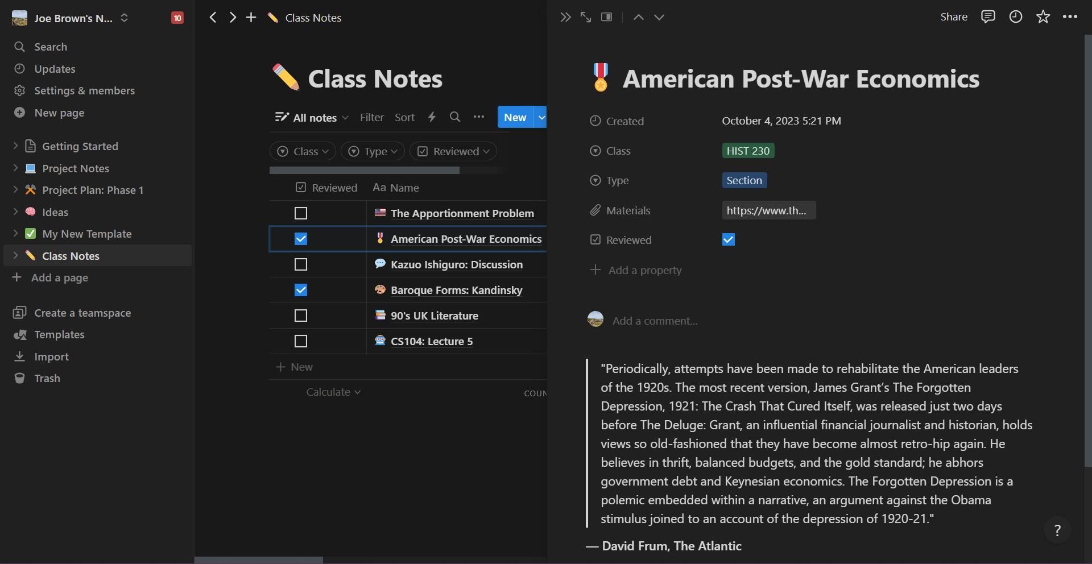The image size is (1092, 564).
Task: Add the page to favorites via star icon
Action: 1043,16
